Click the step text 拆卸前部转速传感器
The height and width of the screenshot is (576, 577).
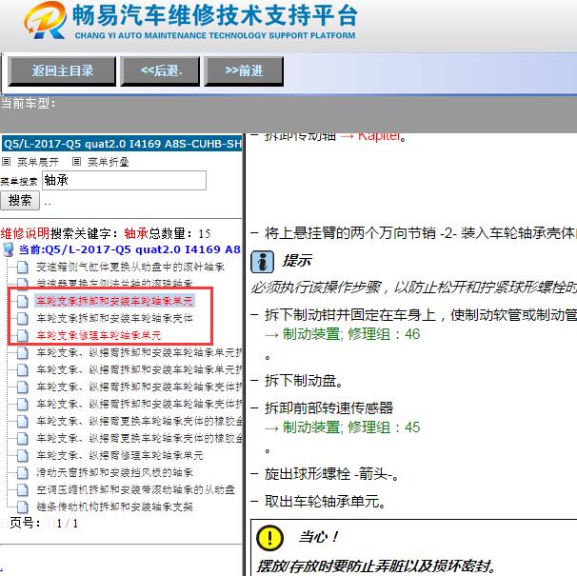pyautogui.click(x=328, y=407)
